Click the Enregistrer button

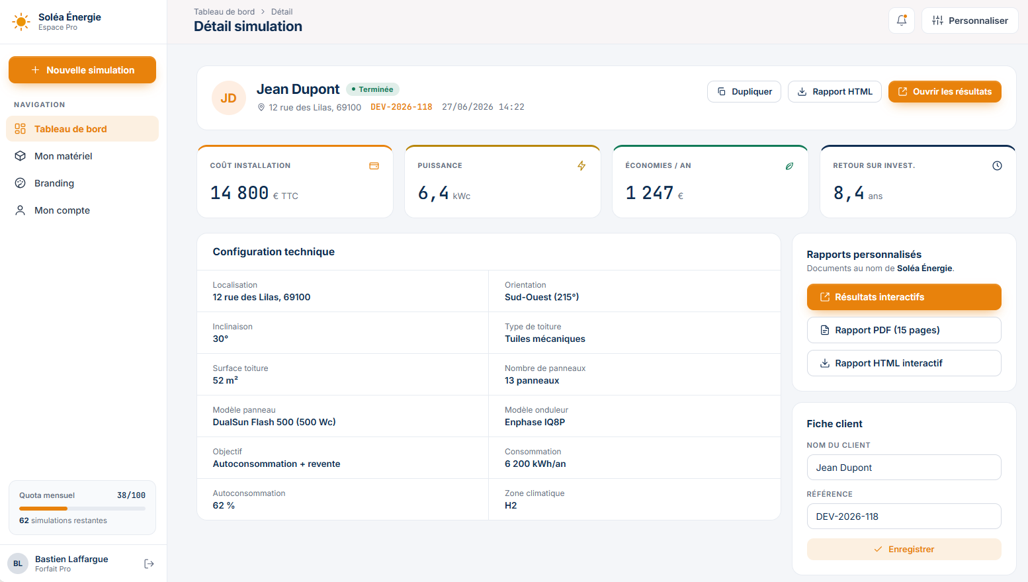[904, 550]
